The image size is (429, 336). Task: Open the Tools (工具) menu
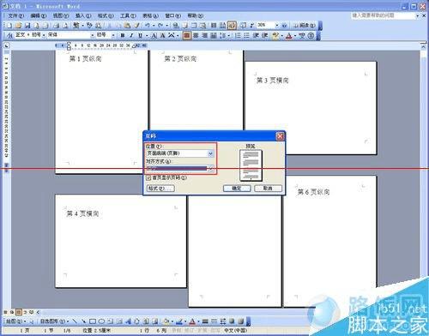(128, 15)
